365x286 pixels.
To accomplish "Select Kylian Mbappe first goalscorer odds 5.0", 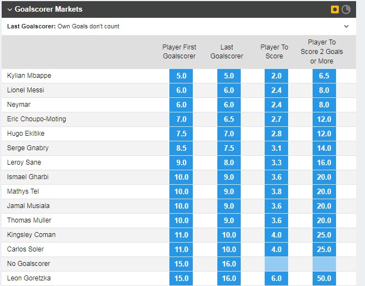I will pyautogui.click(x=181, y=76).
